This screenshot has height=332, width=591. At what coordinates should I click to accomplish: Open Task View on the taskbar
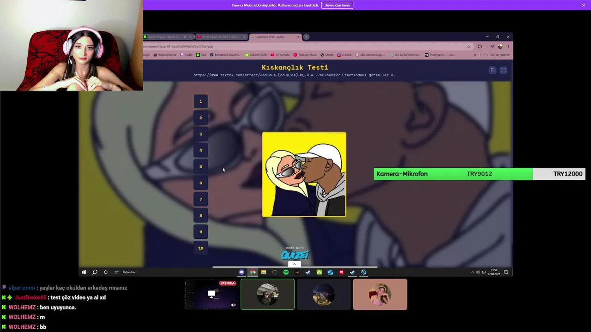(x=116, y=272)
